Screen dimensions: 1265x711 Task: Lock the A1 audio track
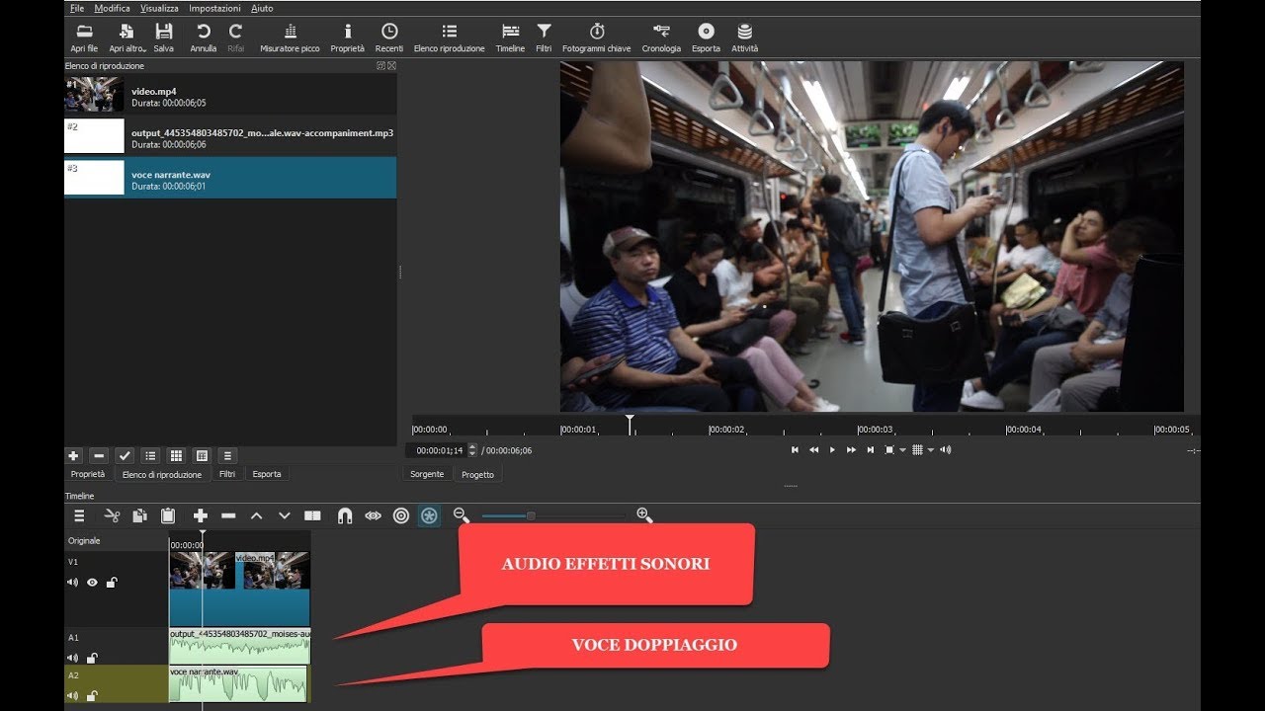(92, 659)
